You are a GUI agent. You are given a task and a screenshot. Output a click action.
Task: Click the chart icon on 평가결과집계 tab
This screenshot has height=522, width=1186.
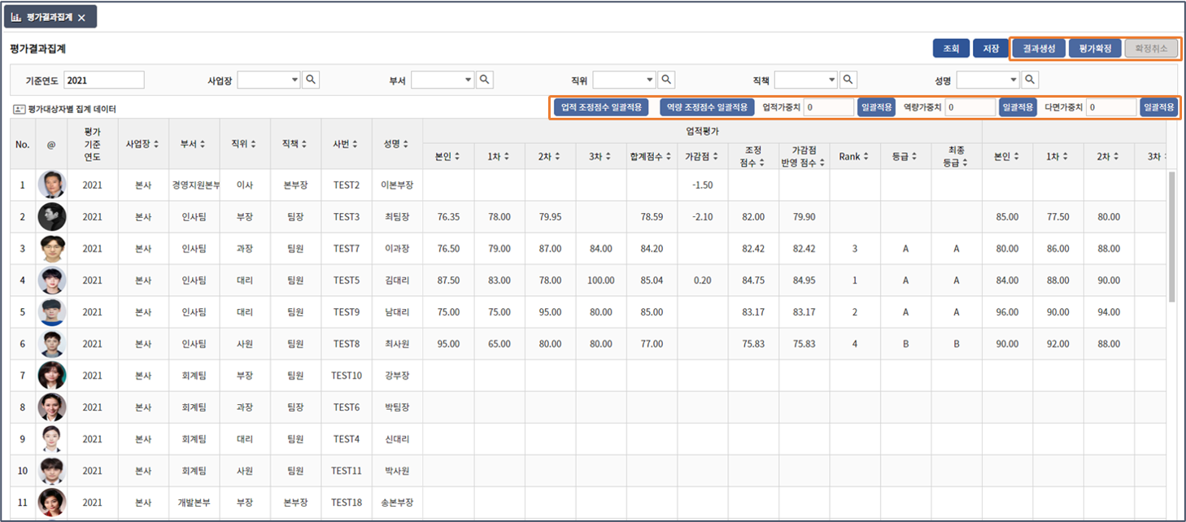(15, 17)
